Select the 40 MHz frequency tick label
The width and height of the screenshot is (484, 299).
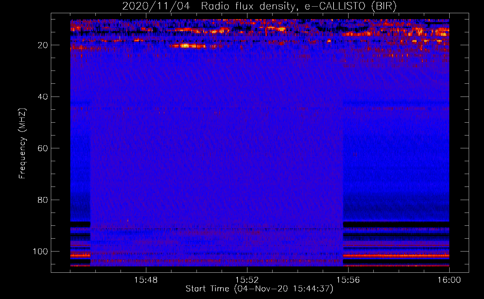point(43,97)
